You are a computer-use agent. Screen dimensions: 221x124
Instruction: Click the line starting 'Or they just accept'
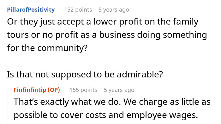103,22
